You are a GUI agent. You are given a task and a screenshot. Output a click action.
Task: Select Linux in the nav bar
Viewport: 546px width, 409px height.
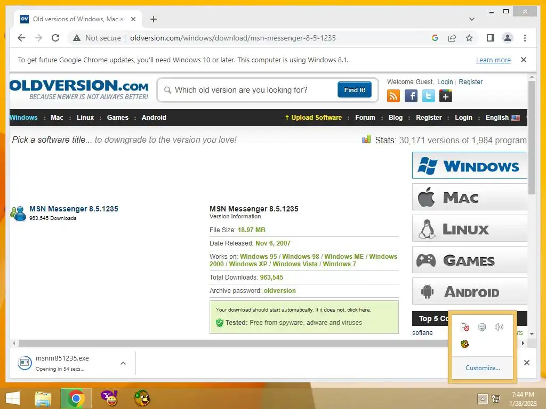[x=85, y=118]
